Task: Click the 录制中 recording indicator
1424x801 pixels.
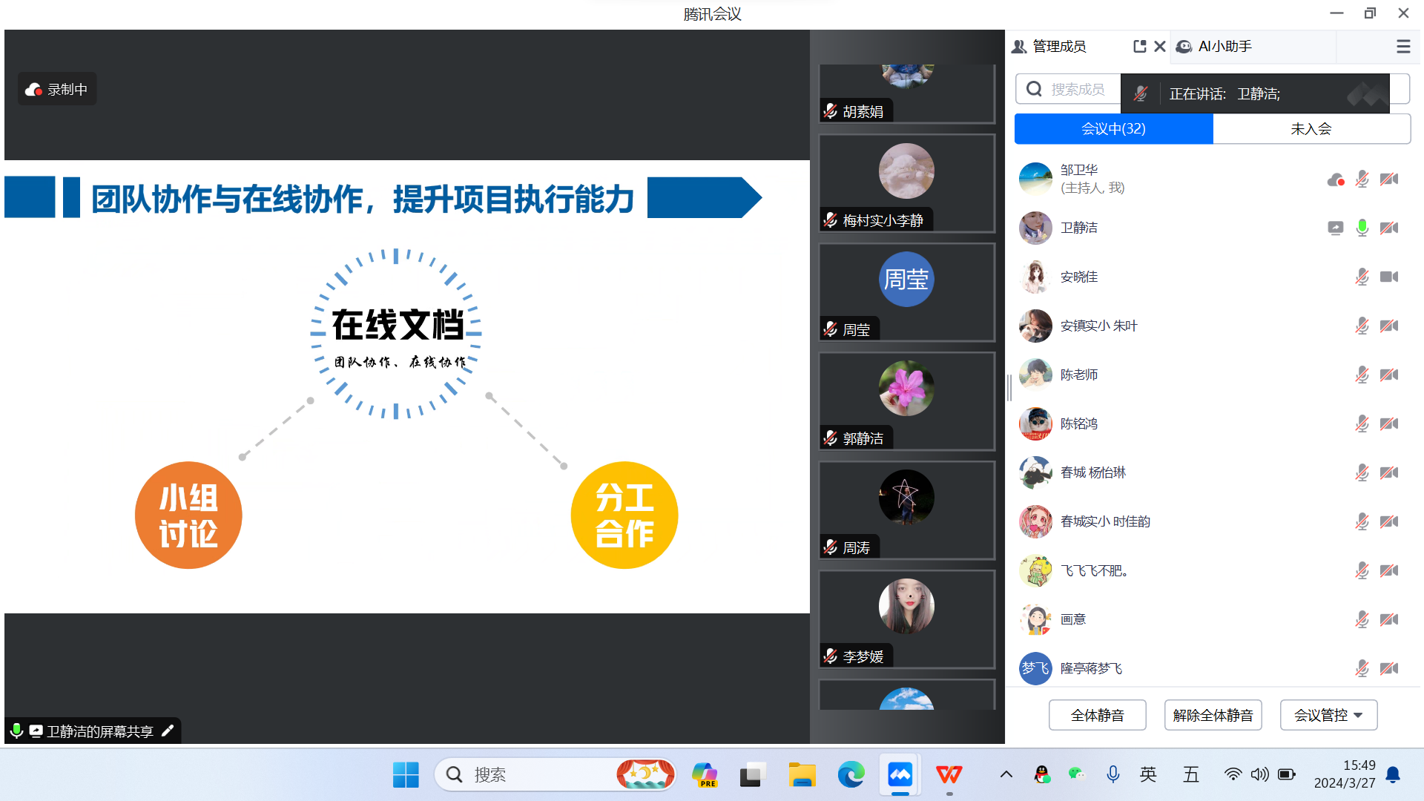Action: pos(57,90)
